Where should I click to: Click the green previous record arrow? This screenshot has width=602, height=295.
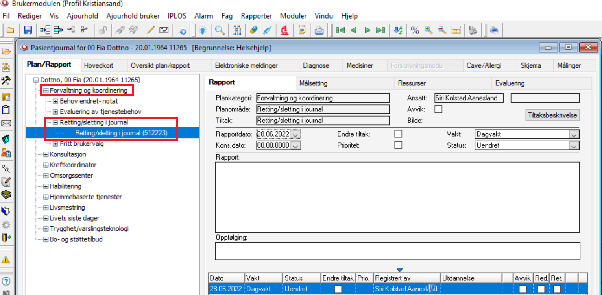pyautogui.click(x=353, y=30)
